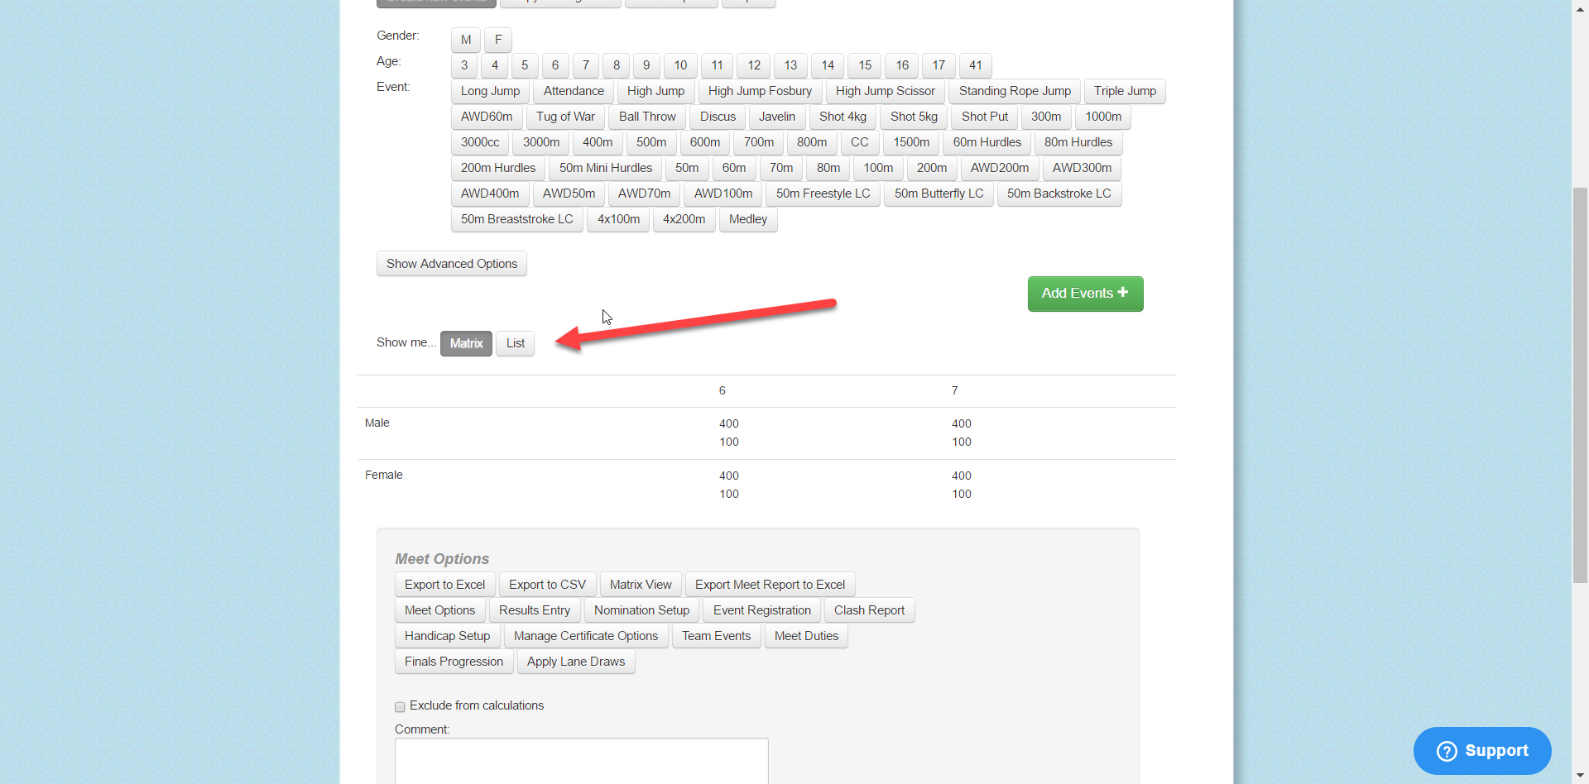
Task: Click Export to Excel
Action: [x=444, y=585]
